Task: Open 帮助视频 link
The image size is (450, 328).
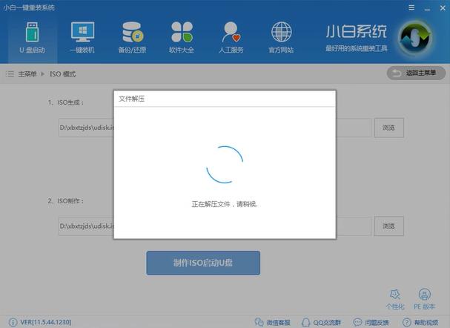Action: (x=421, y=322)
